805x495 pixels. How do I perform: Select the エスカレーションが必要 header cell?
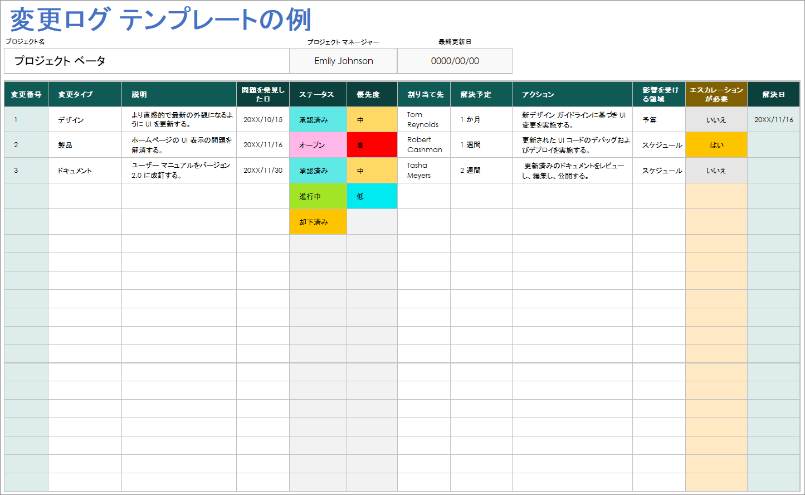pos(716,94)
